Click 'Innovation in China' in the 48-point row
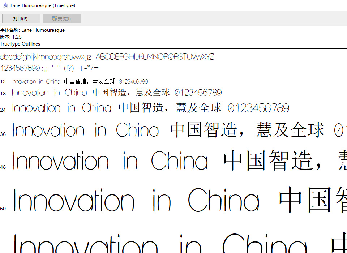This screenshot has height=253, width=347. pyautogui.click(x=110, y=160)
